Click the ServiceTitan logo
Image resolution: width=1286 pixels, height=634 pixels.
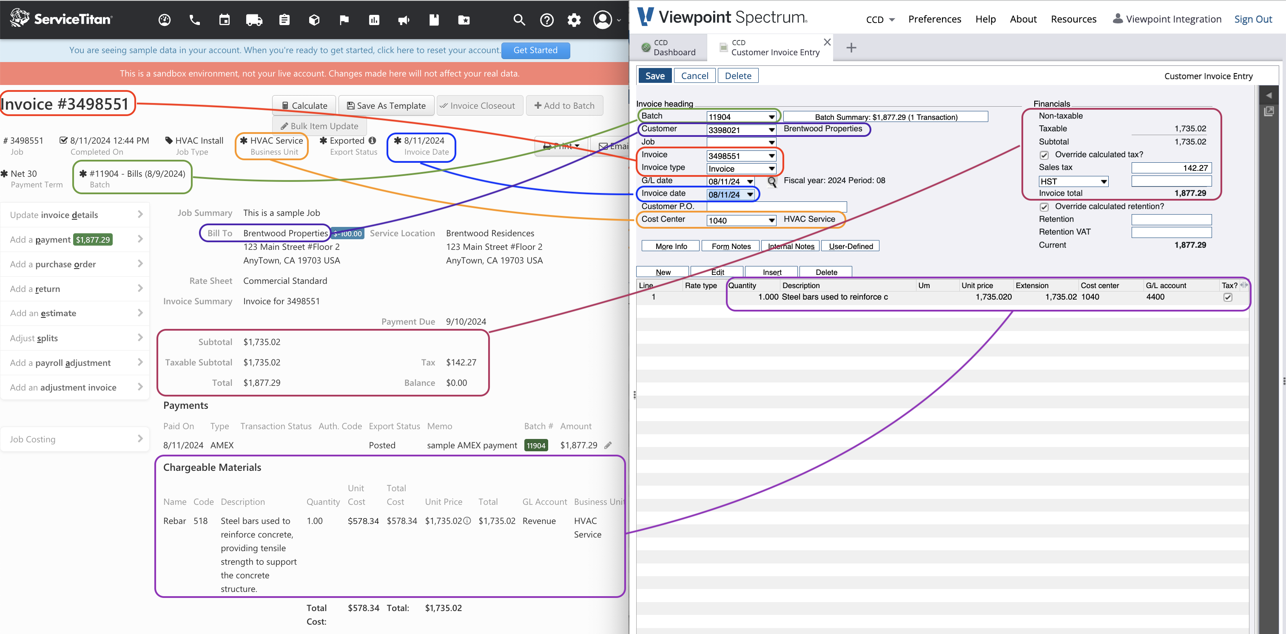click(61, 18)
